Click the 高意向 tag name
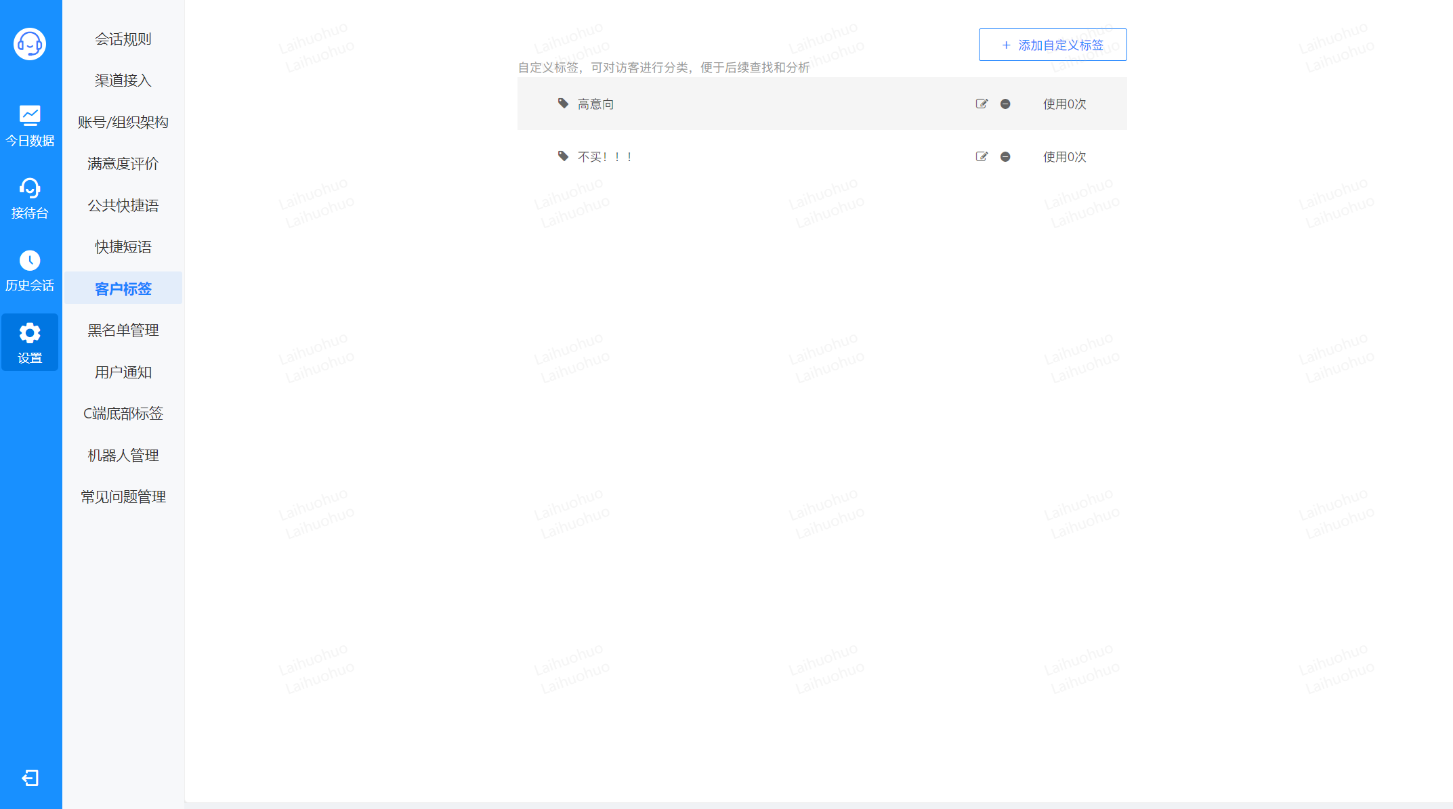The height and width of the screenshot is (809, 1453). point(595,104)
